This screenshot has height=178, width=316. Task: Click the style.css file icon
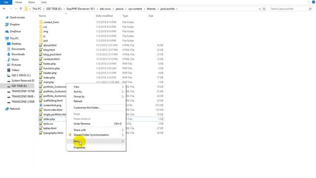point(40,124)
